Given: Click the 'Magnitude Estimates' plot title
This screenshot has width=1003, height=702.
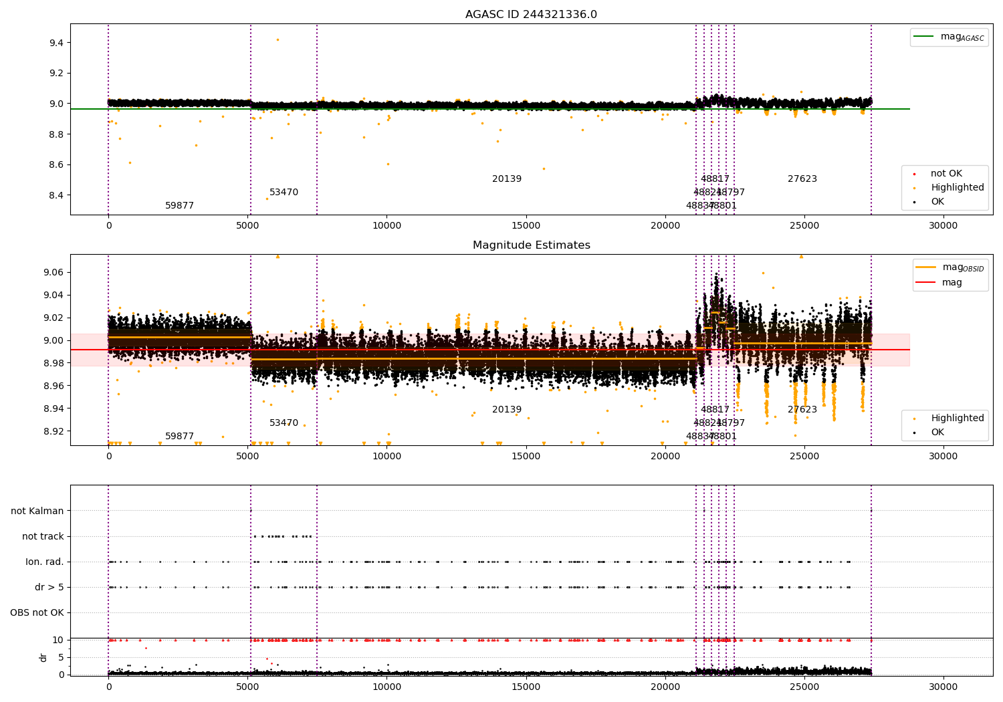Looking at the screenshot, I should click(532, 245).
